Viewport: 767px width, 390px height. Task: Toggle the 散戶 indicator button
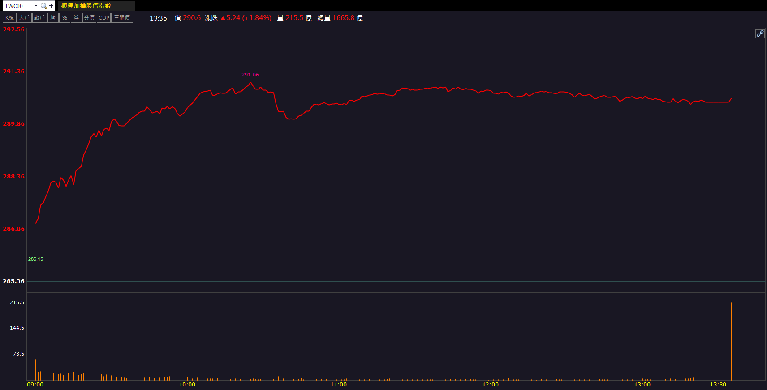tap(39, 18)
